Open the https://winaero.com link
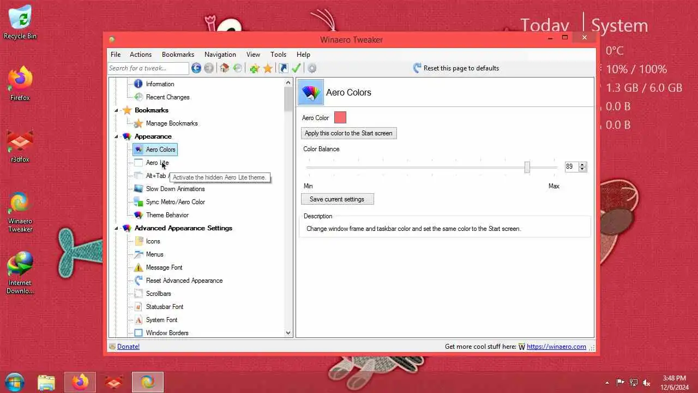 point(556,347)
